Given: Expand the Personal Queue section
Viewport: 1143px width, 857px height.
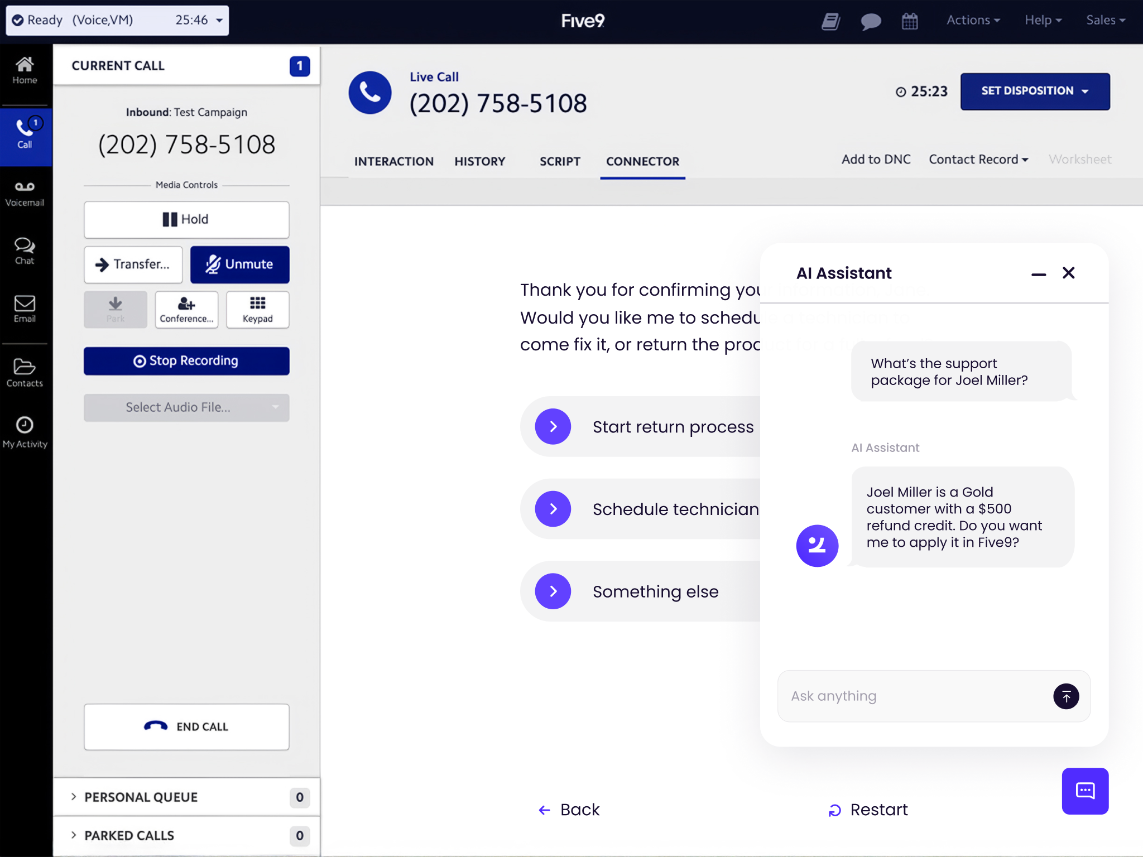Looking at the screenshot, I should click(x=141, y=797).
